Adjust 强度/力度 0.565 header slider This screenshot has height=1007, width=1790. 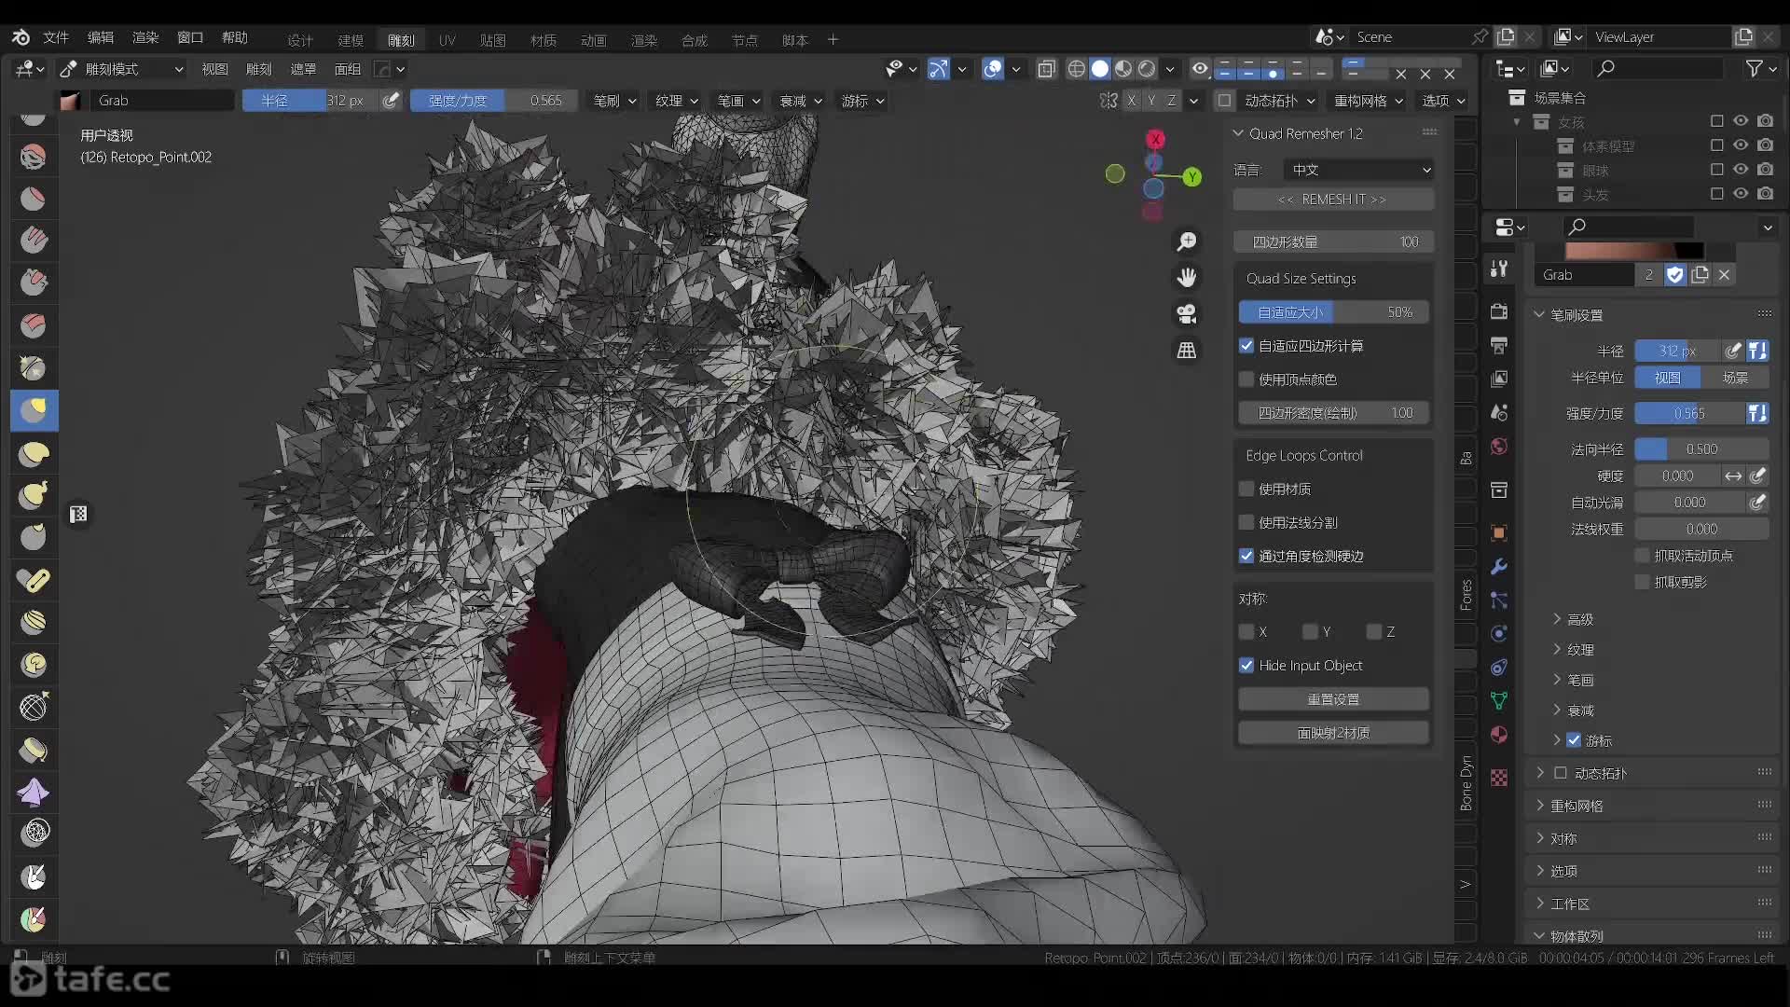494,101
